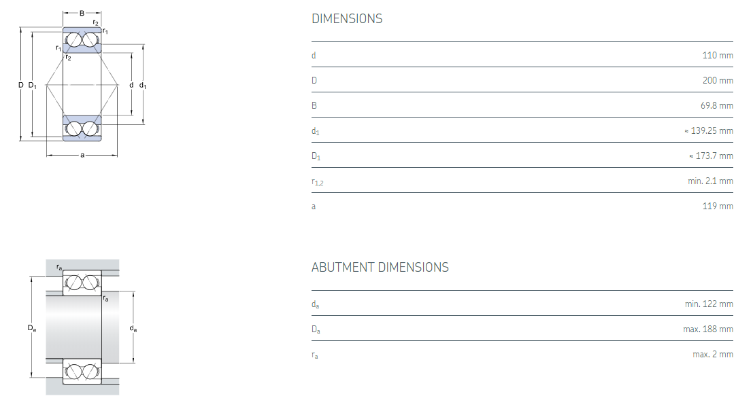Image resolution: width=753 pixels, height=411 pixels.
Task: Select the ≈ 173.7 mm value
Action: pyautogui.click(x=711, y=156)
